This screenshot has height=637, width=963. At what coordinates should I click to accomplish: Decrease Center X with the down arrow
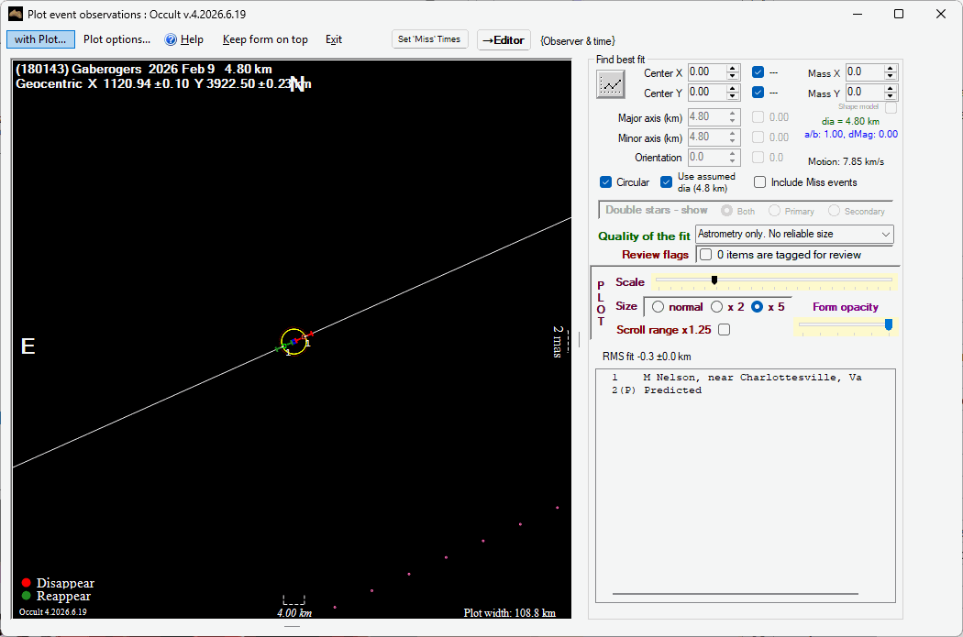point(733,76)
